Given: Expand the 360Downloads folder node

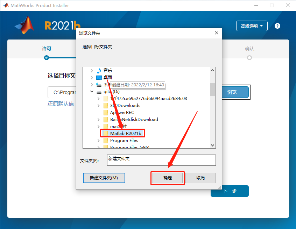Looking at the screenshot, I should (x=99, y=106).
